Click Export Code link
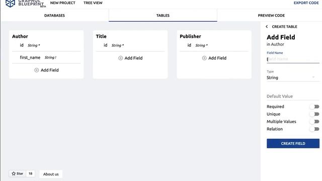The height and width of the screenshot is (181, 322). (x=306, y=3)
